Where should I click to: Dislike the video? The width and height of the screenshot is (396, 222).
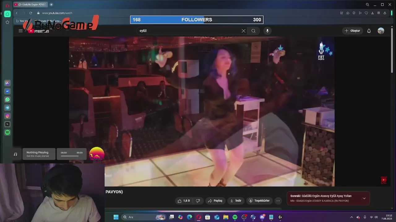point(198,201)
